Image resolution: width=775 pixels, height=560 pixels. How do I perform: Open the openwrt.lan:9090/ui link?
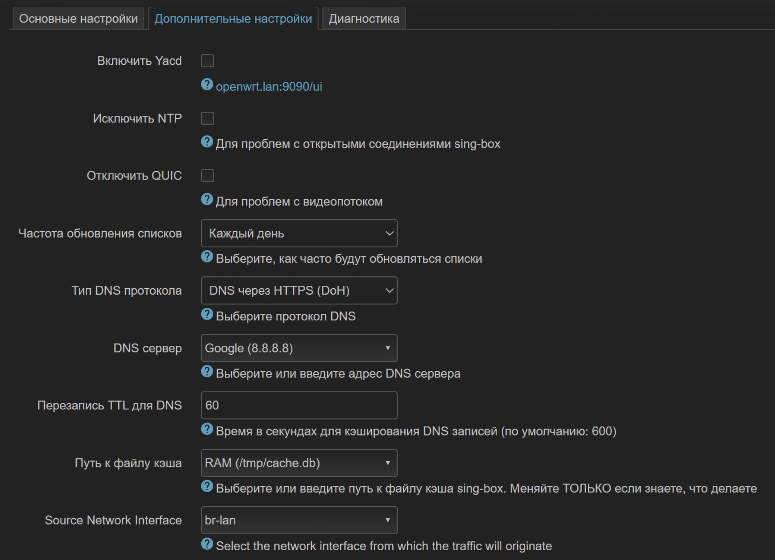(269, 87)
